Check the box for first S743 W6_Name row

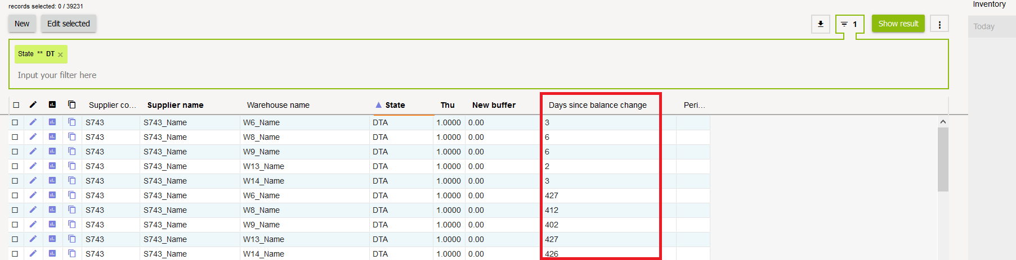tap(15, 122)
